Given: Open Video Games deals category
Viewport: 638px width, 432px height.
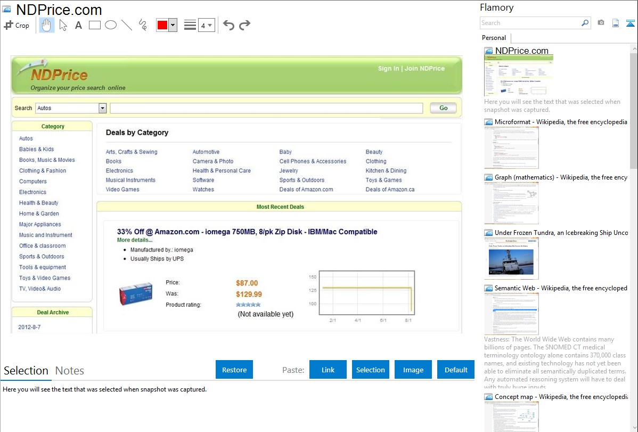Looking at the screenshot, I should point(122,189).
